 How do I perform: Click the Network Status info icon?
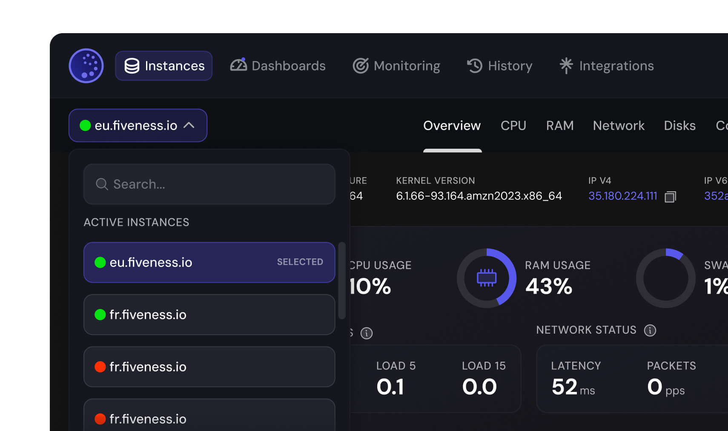(x=650, y=330)
